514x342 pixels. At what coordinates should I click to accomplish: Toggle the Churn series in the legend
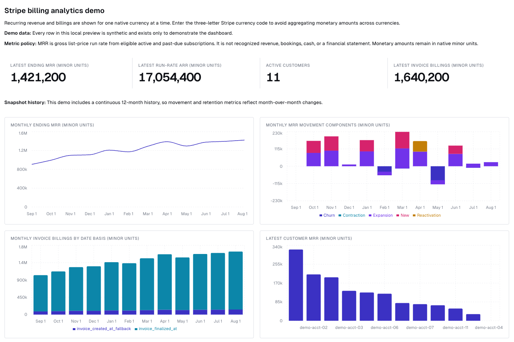pyautogui.click(x=327, y=215)
